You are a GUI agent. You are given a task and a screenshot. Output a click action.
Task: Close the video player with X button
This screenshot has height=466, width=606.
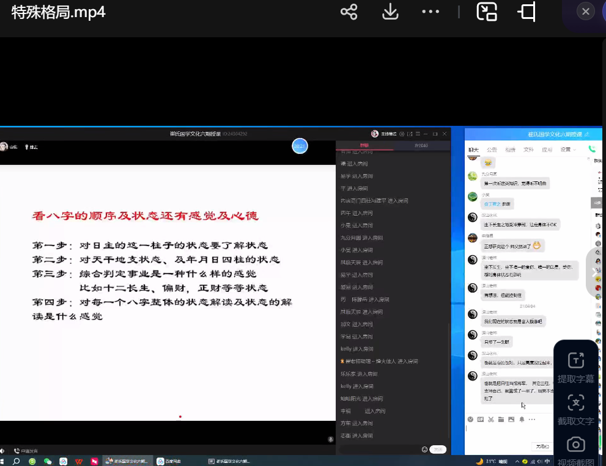point(586,12)
